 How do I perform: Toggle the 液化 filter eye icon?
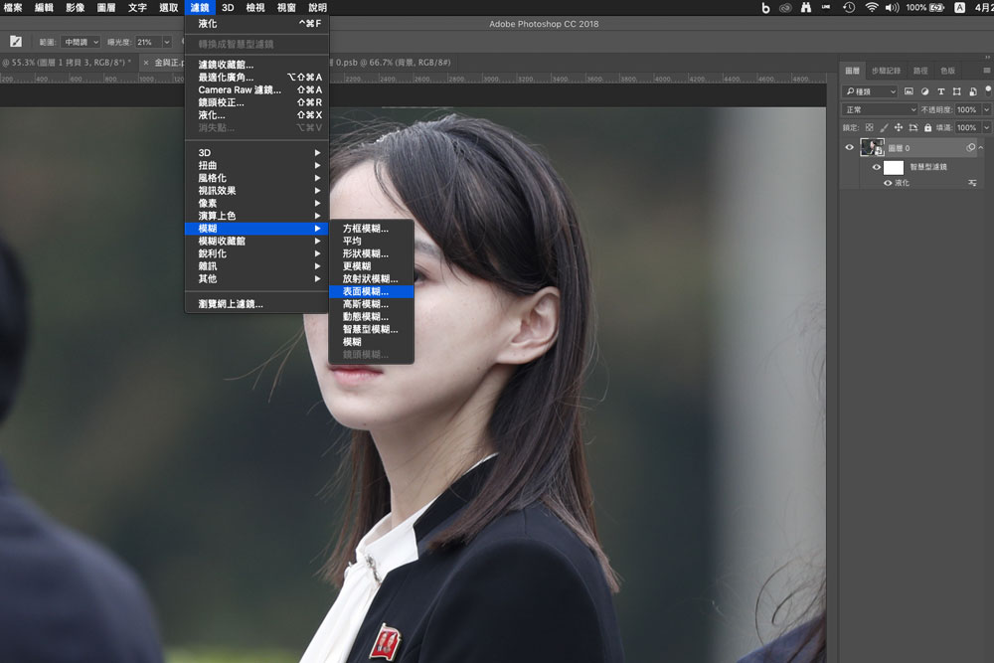point(888,183)
